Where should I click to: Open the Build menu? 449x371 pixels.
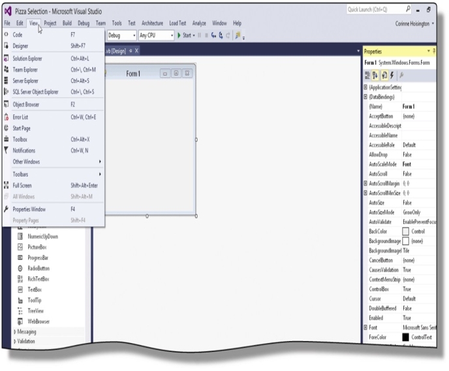pos(67,24)
